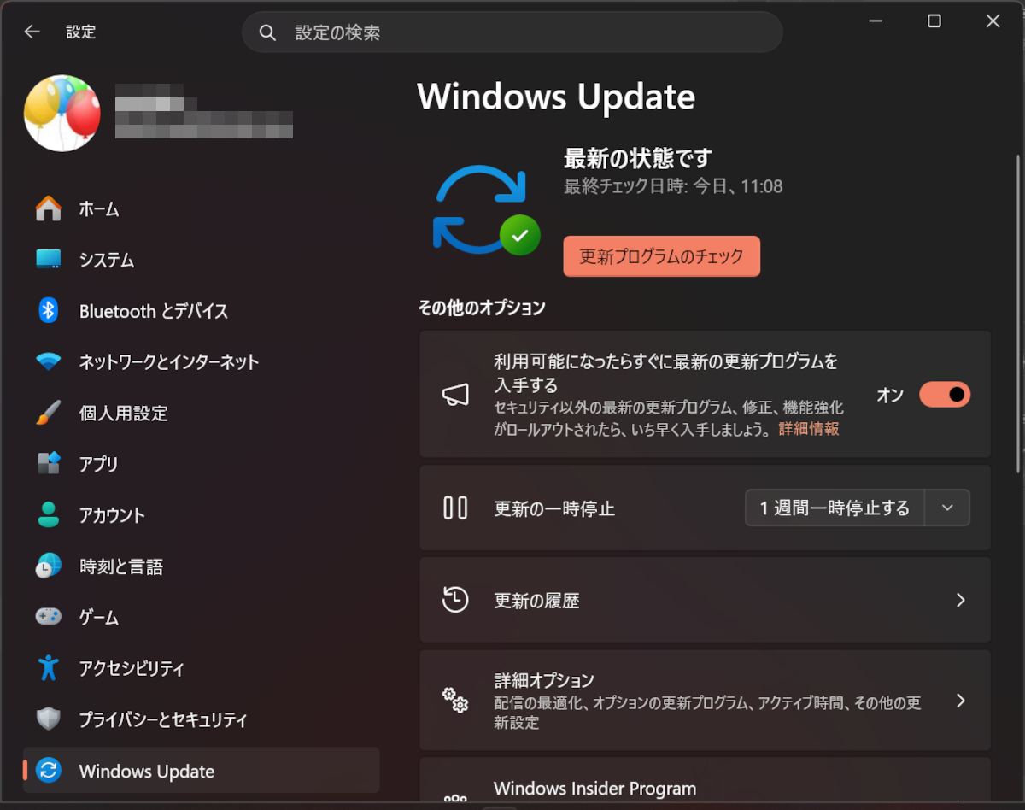Click the megaphone icon for latest updates

click(x=455, y=394)
